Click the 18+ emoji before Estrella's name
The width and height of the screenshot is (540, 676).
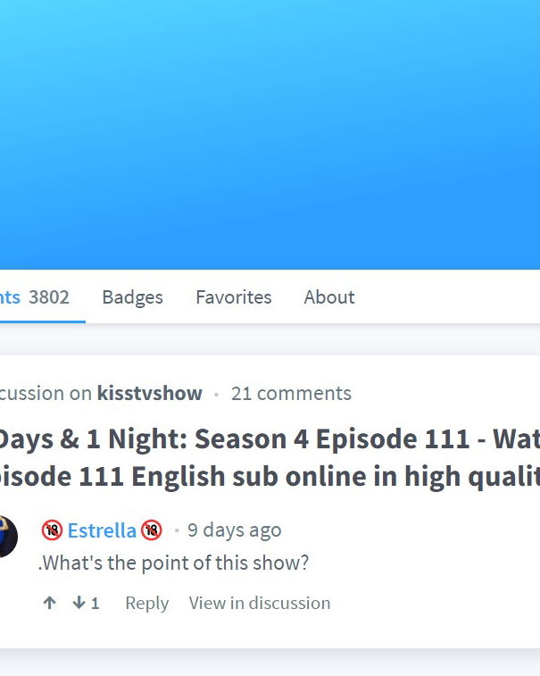(52, 530)
